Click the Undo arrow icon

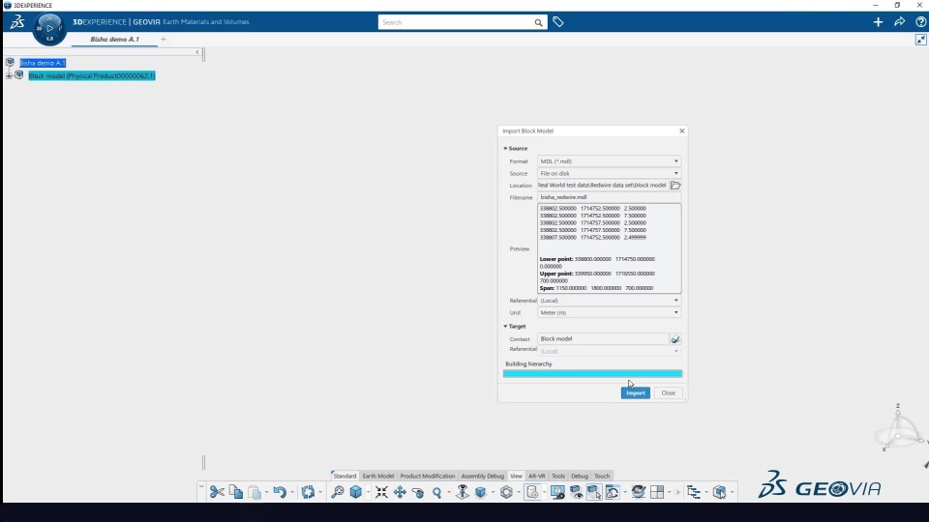tap(280, 492)
